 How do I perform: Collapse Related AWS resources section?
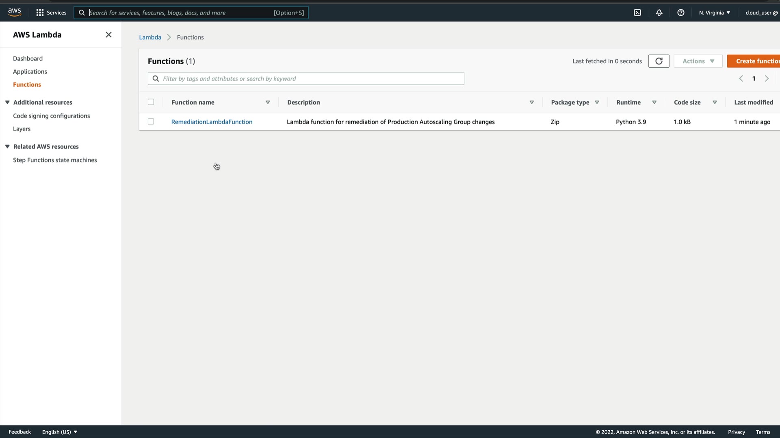(x=7, y=147)
